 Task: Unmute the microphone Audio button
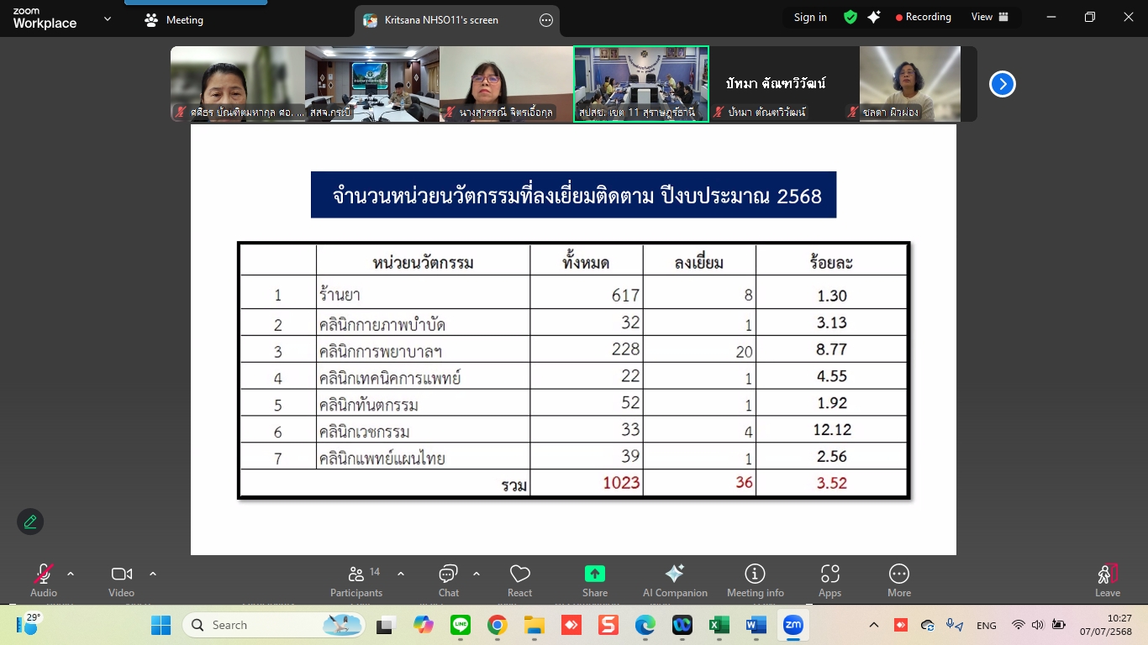coord(44,580)
